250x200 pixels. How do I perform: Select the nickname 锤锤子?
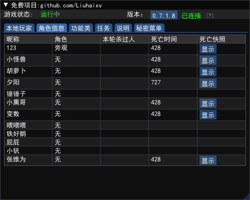(x=16, y=94)
